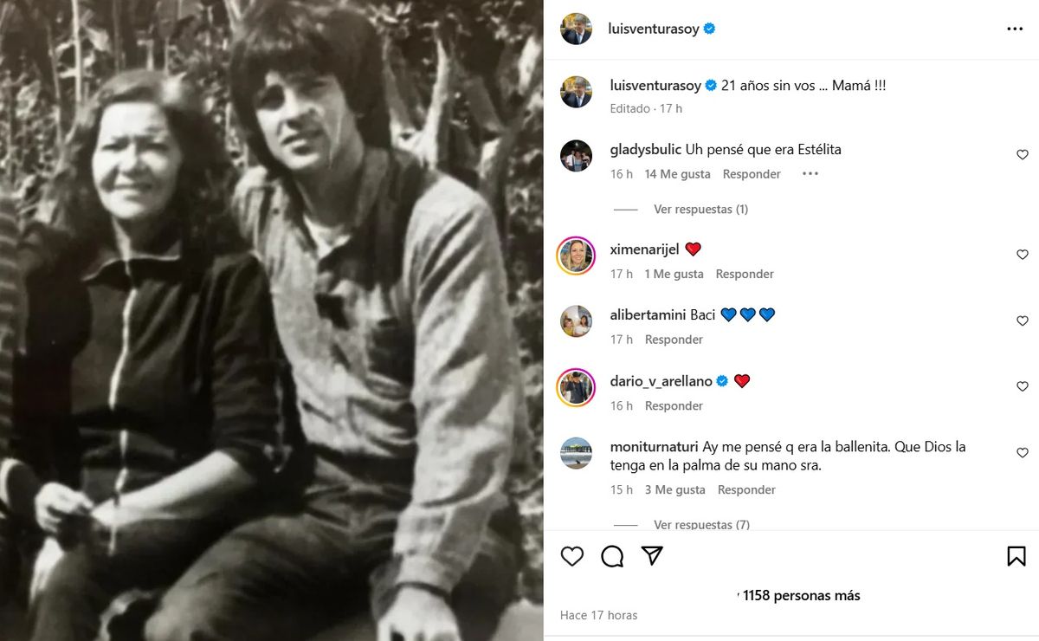1039x641 pixels.
Task: Open the comment bubble icon
Action: pos(612,556)
